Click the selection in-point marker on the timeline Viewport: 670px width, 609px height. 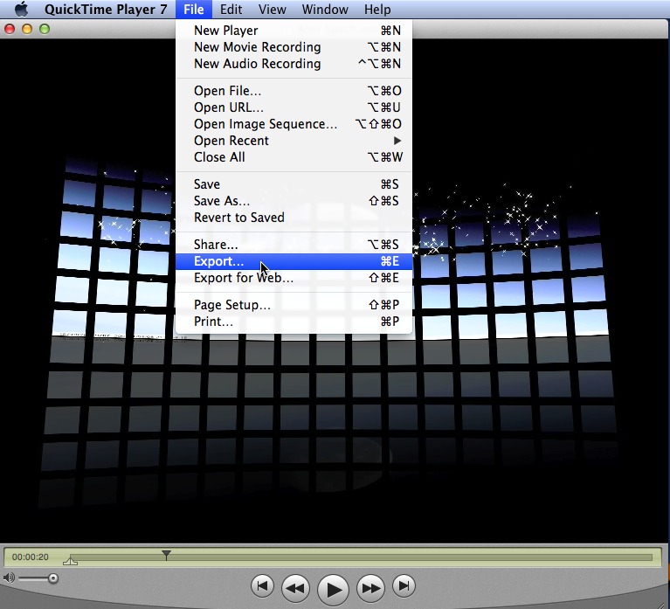click(70, 561)
